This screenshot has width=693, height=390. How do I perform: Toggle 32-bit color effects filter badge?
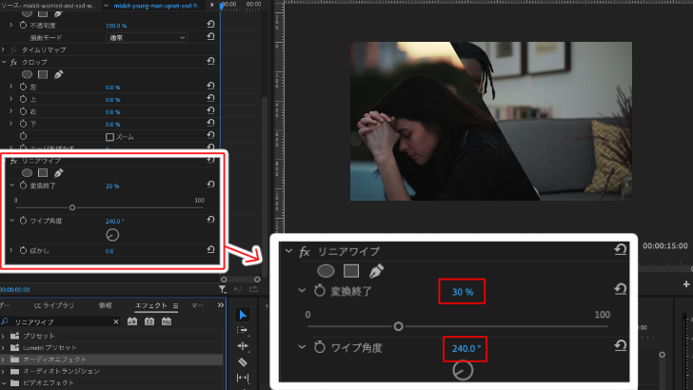click(149, 322)
